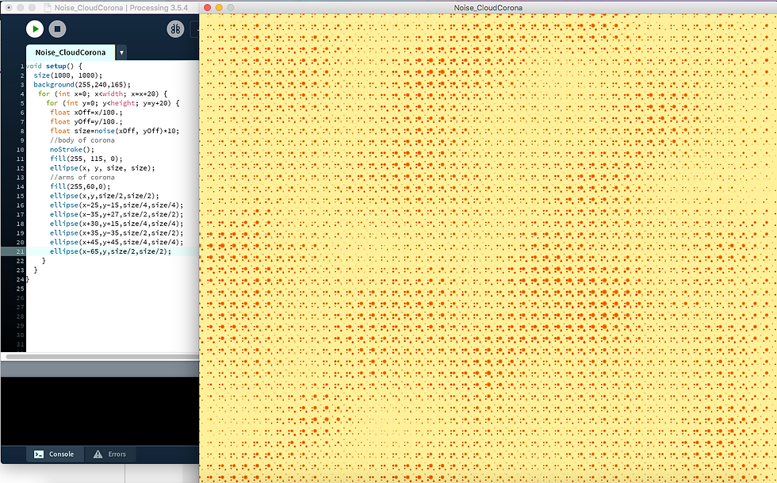This screenshot has height=483, width=777.
Task: Open the Debugger butterfly icon
Action: coord(175,29)
